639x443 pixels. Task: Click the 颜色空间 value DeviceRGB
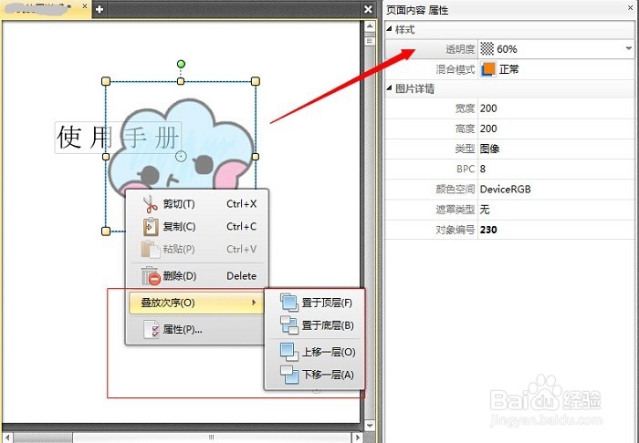coord(506,190)
